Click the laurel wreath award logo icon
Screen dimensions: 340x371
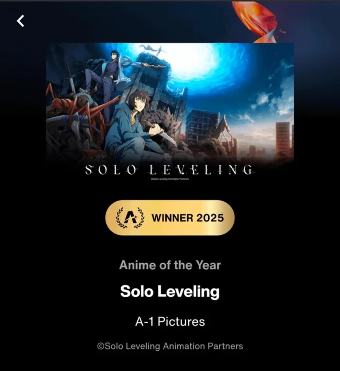[130, 218]
